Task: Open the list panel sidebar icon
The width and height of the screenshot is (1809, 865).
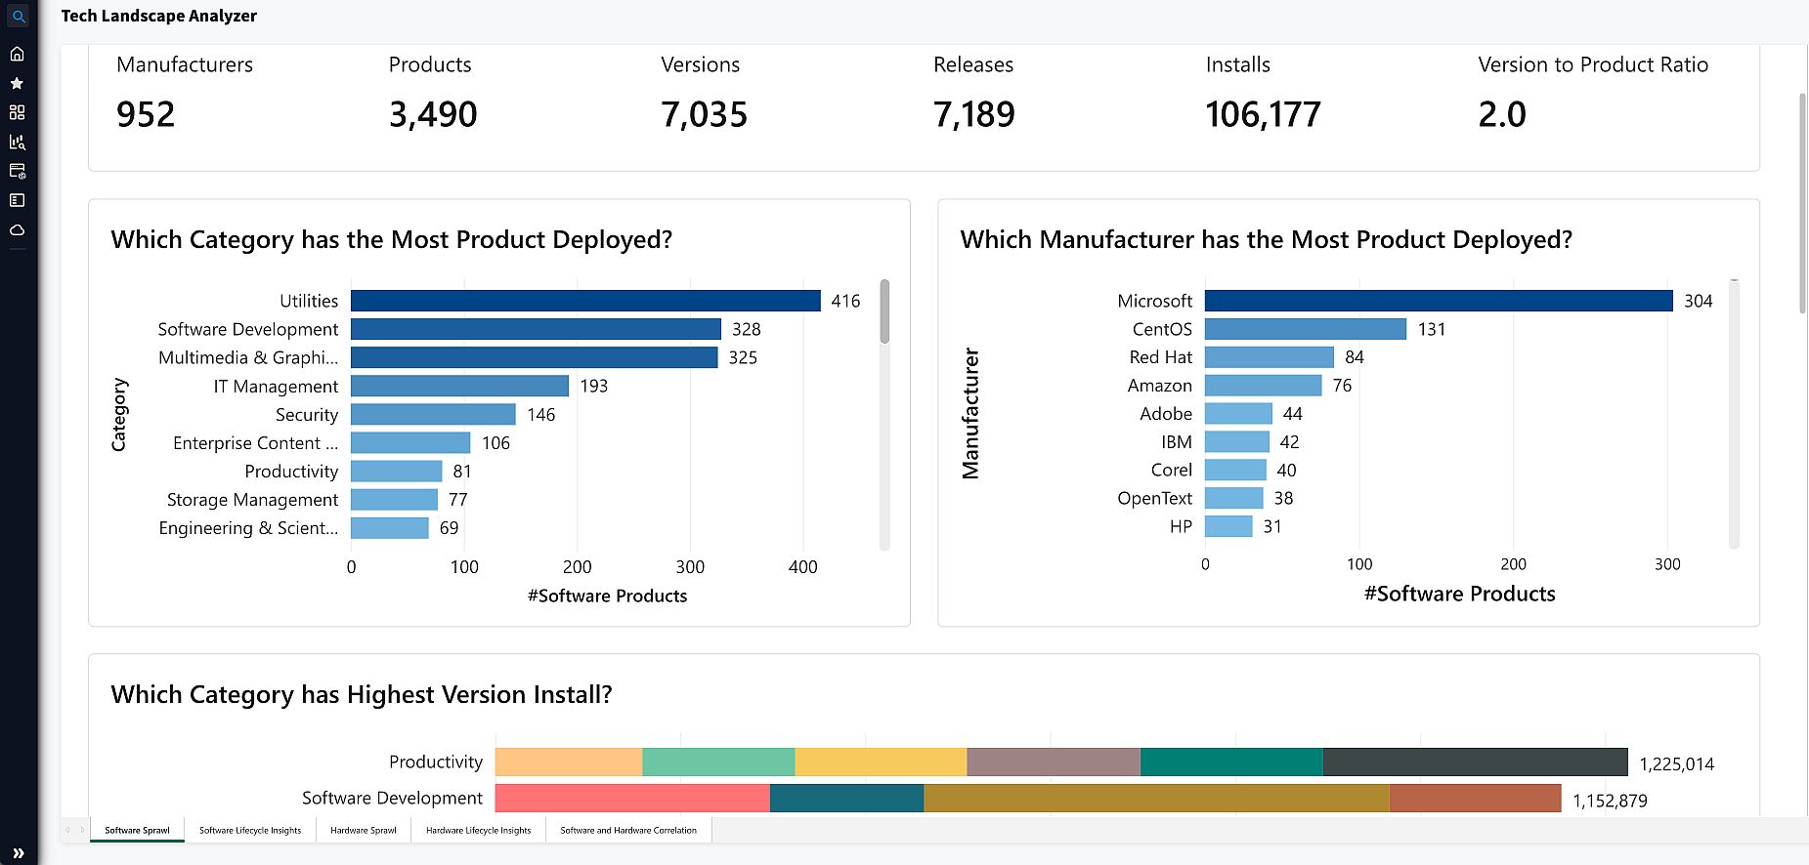Action: pos(18,200)
